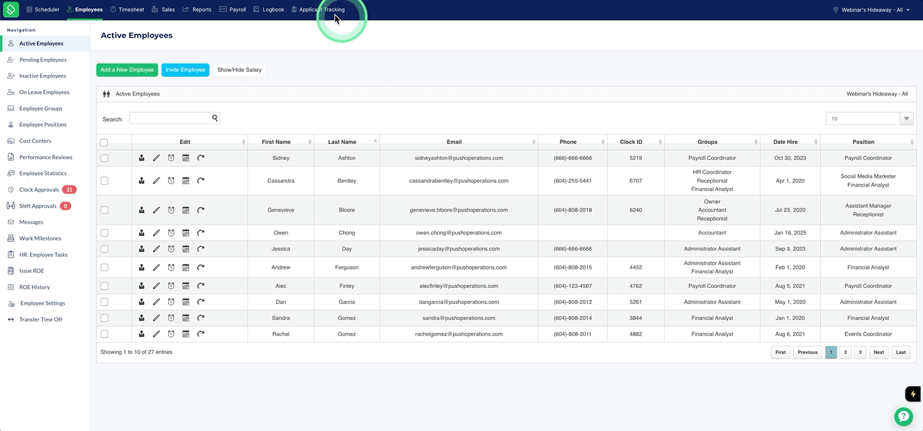Open Clock Approvals in the sidebar
The image size is (923, 431).
(39, 190)
